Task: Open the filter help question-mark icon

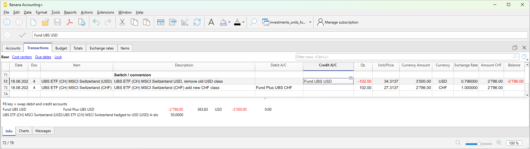Action: tap(524, 57)
